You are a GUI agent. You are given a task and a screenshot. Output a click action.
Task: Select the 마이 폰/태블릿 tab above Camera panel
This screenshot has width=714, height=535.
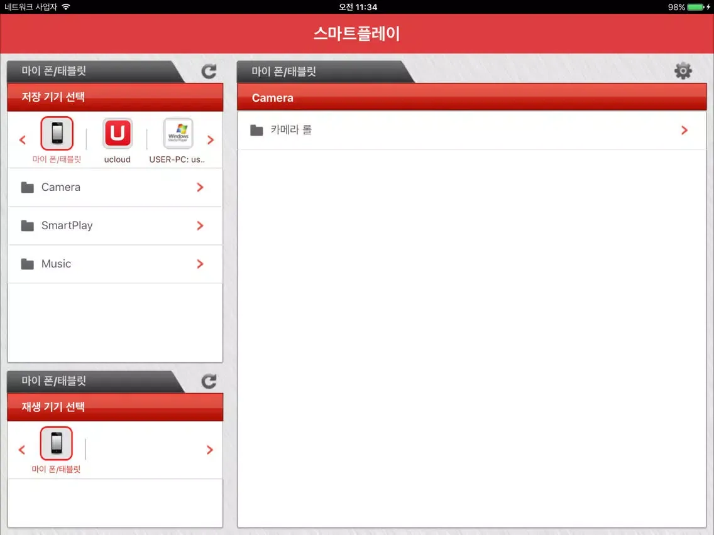point(326,72)
